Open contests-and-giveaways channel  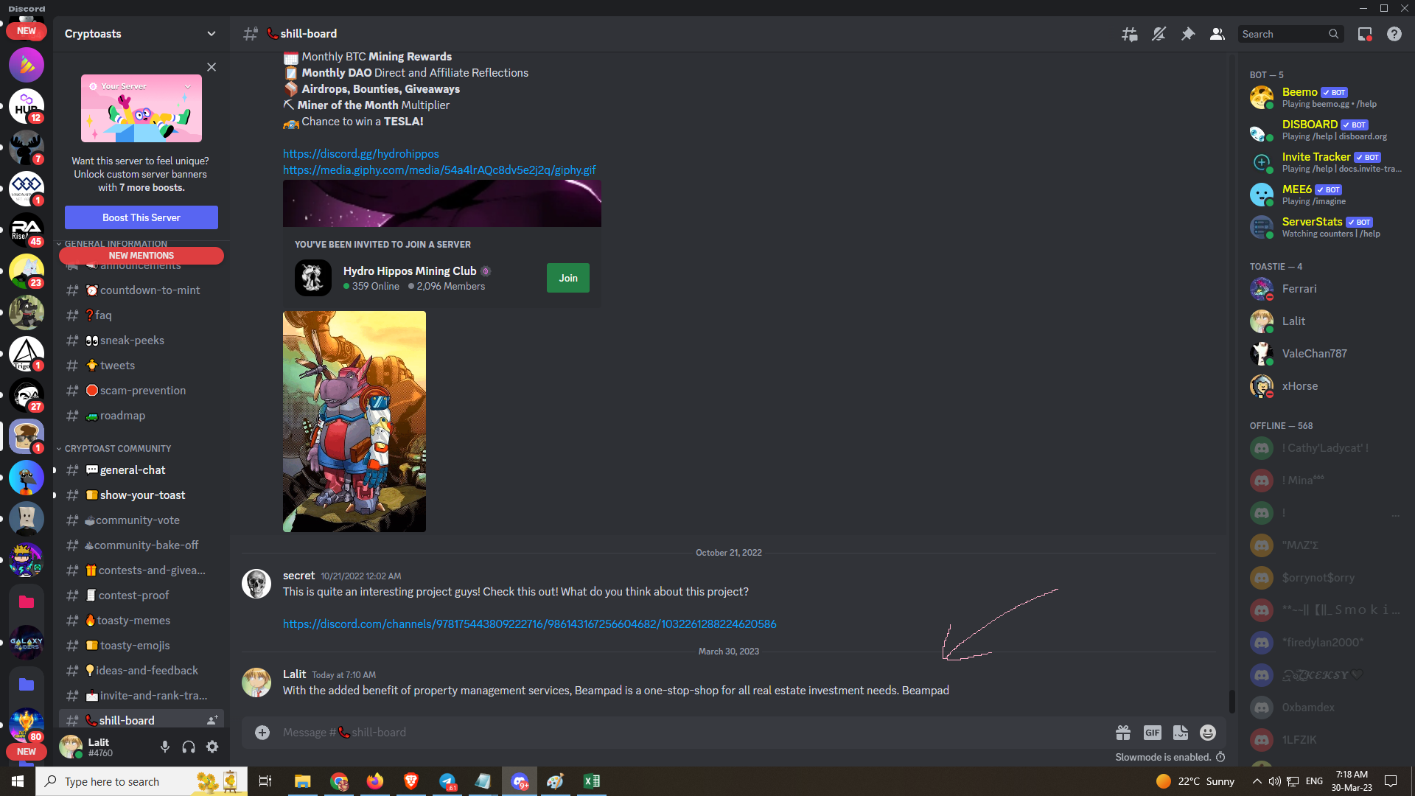coord(141,570)
